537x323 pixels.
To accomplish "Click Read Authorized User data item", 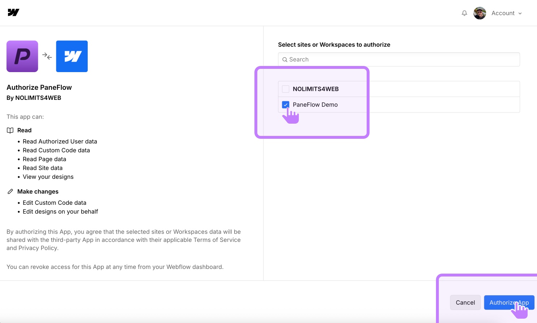I will click(x=60, y=141).
